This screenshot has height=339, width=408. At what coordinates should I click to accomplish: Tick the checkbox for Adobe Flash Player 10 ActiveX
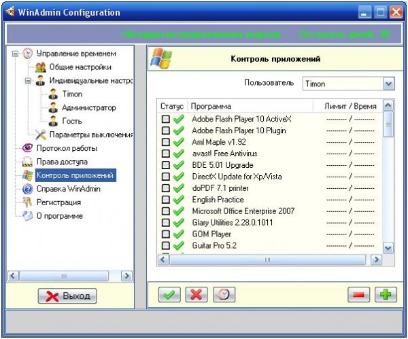tap(166, 119)
